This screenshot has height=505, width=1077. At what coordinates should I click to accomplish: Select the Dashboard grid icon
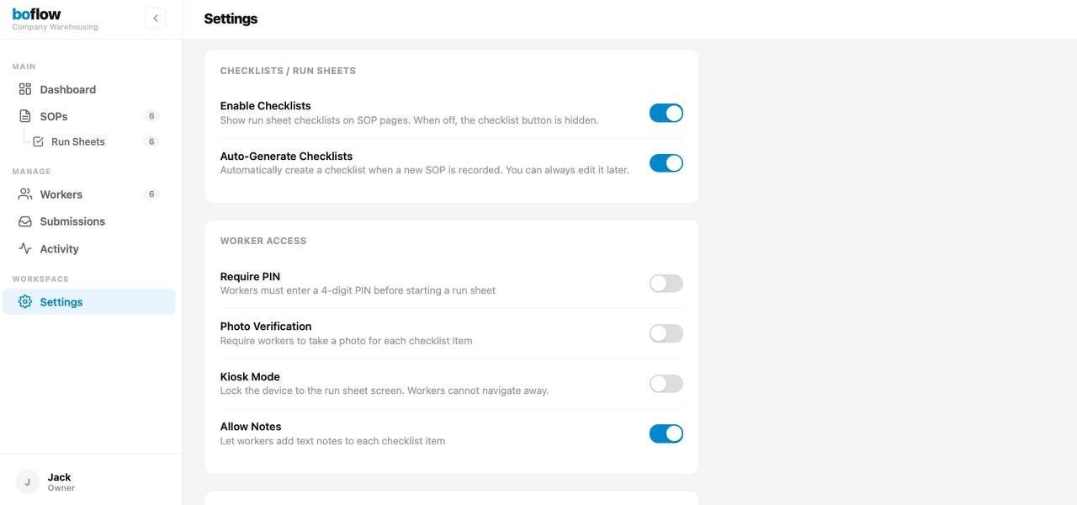(24, 89)
